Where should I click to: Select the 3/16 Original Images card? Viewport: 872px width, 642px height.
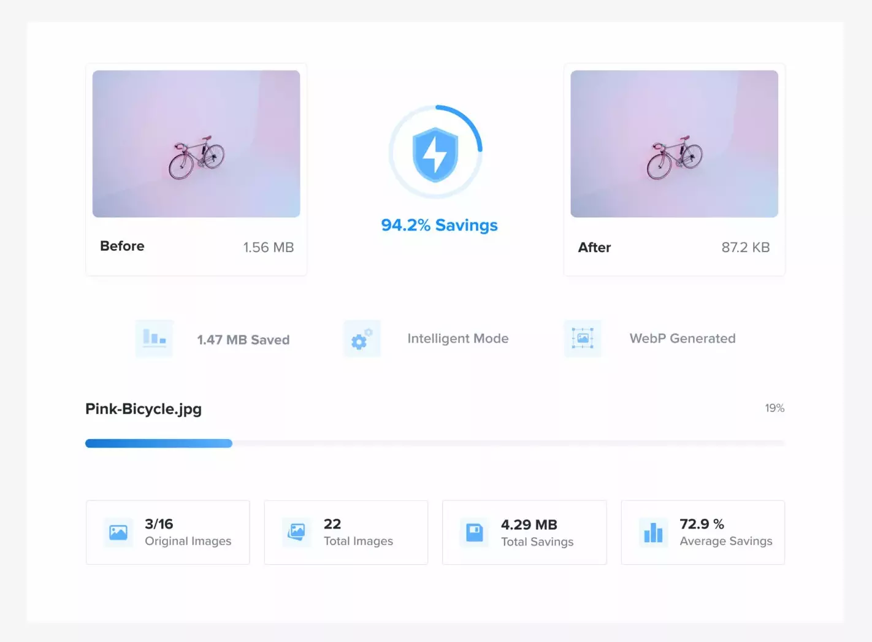tap(167, 532)
